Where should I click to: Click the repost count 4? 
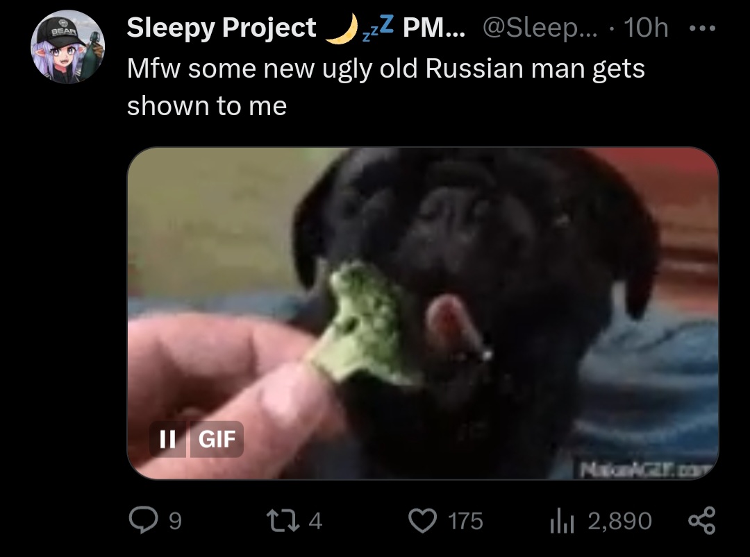click(x=315, y=521)
